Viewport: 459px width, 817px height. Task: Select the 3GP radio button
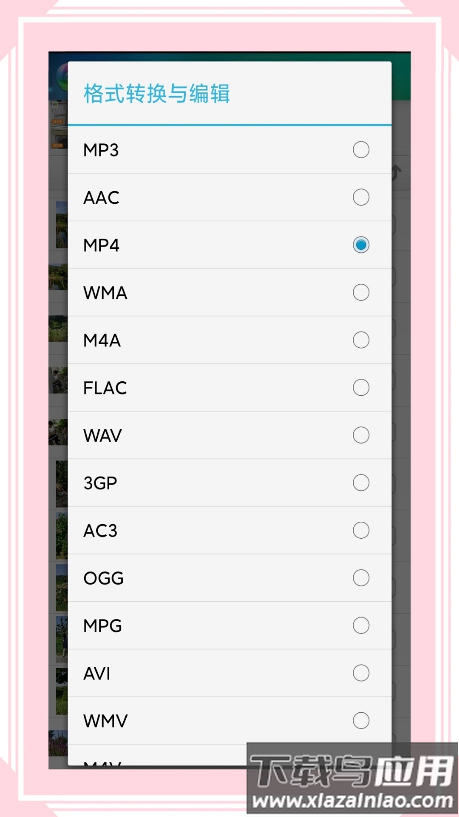pyautogui.click(x=361, y=483)
